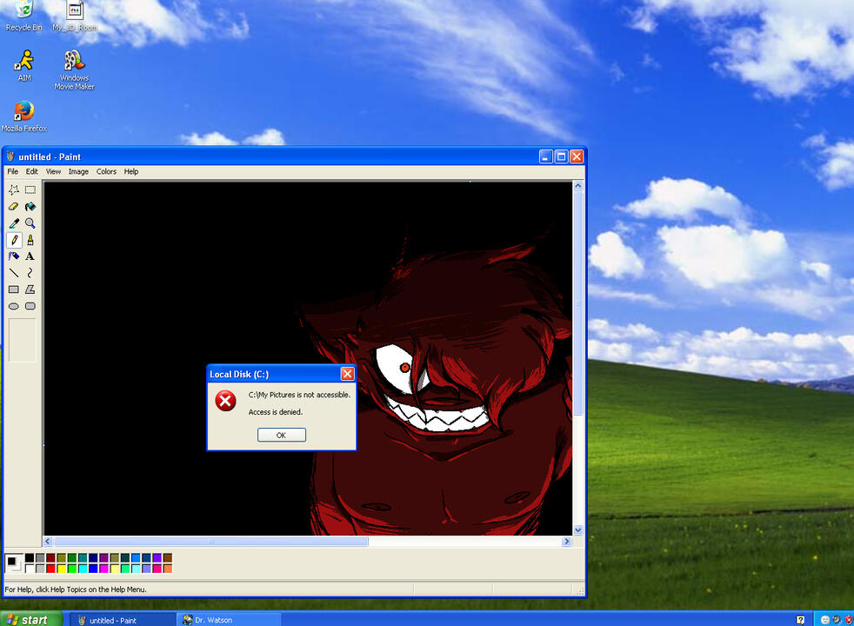Click the Start button

[x=31, y=619]
